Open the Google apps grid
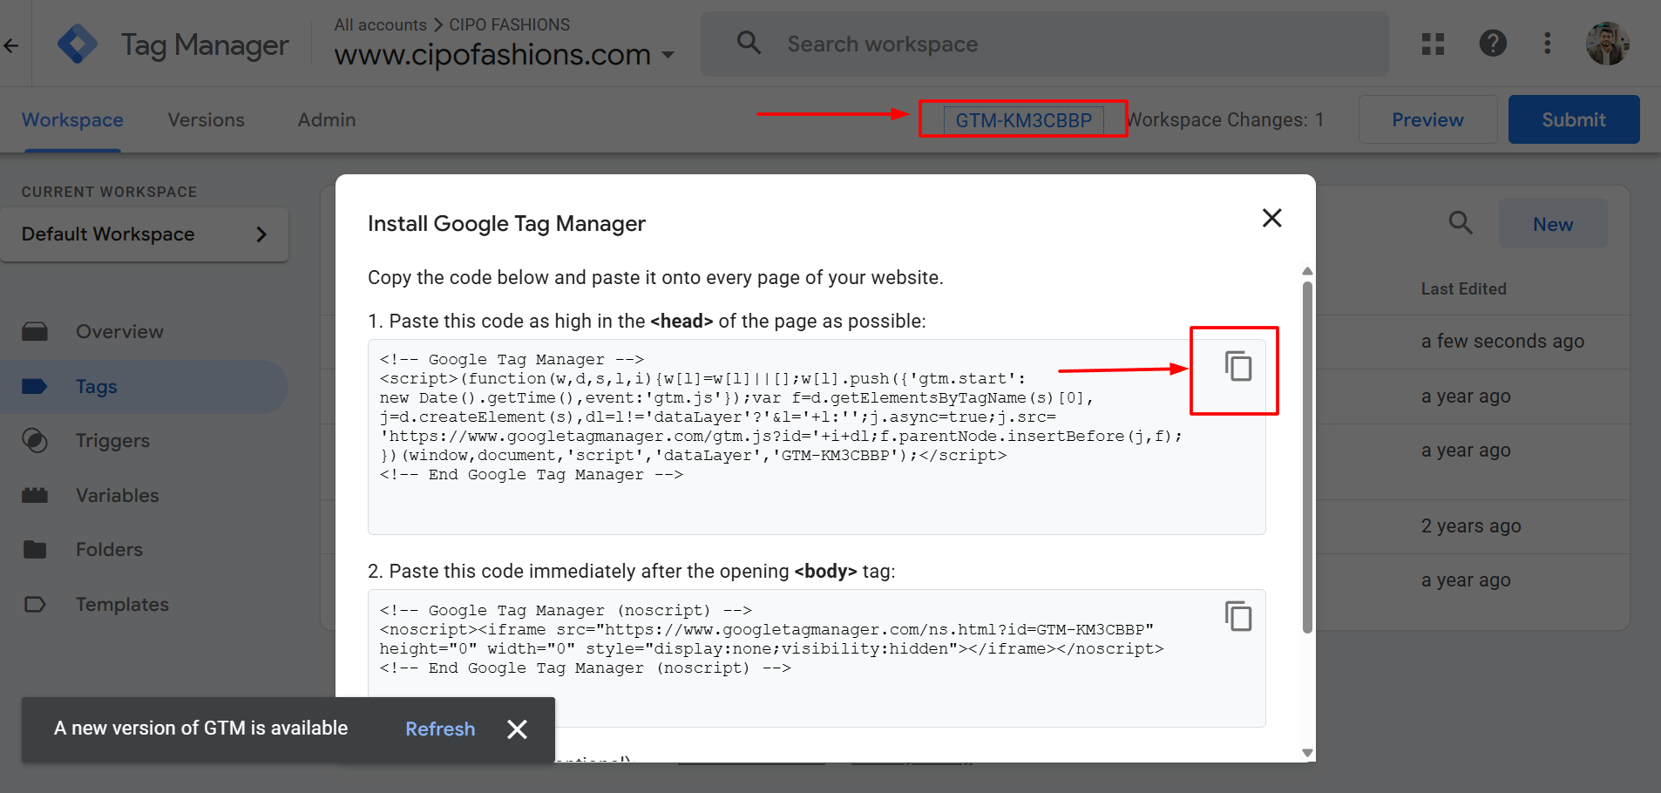Screen dimensions: 1661x793 [x=1433, y=44]
